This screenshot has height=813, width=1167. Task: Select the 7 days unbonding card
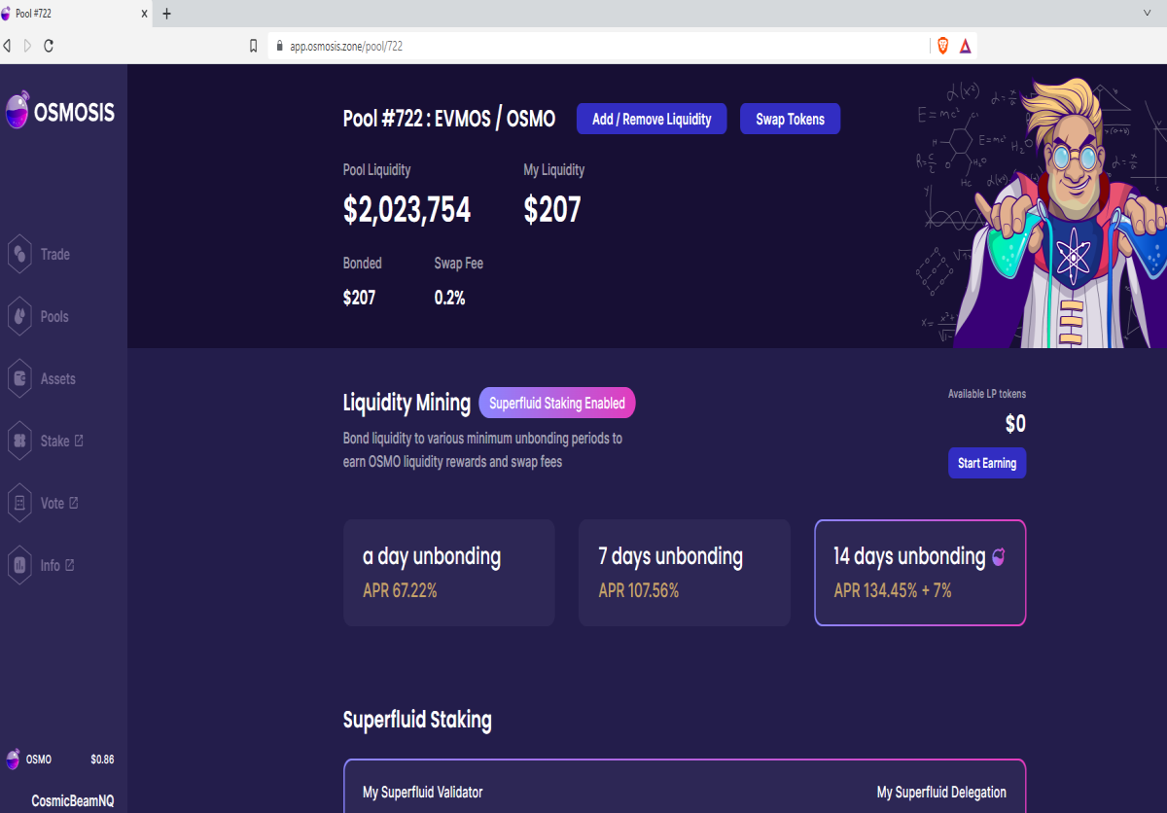685,573
